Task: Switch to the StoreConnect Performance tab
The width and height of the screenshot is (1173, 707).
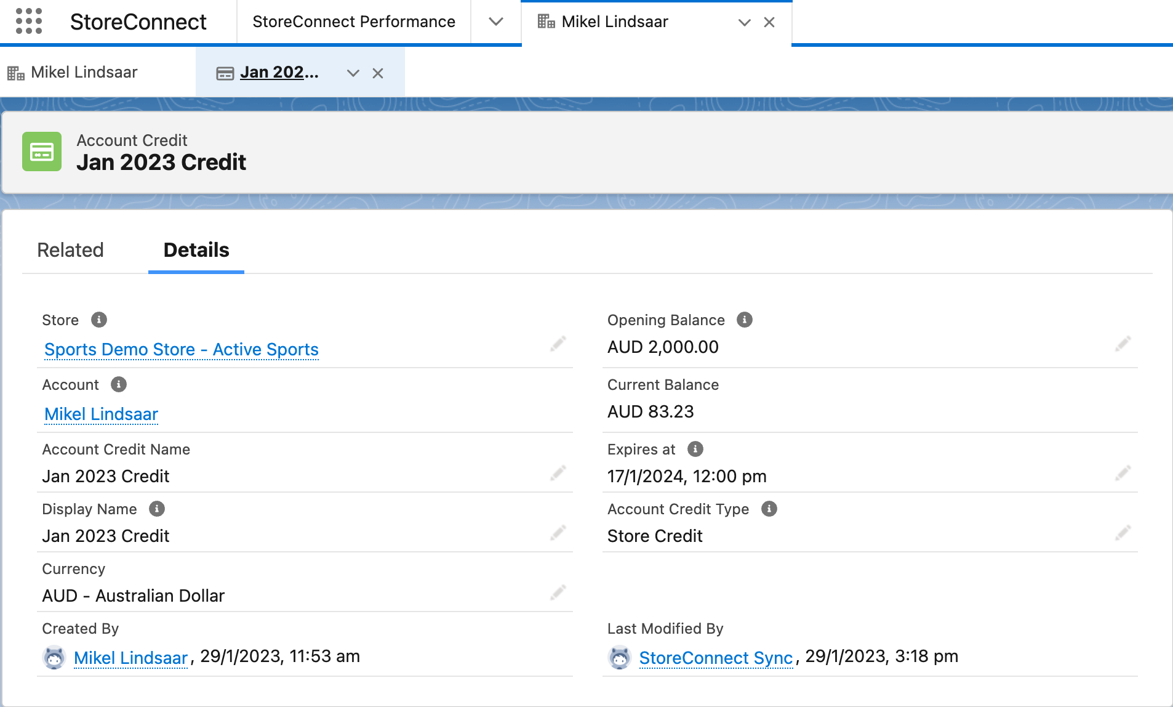Action: (x=353, y=21)
